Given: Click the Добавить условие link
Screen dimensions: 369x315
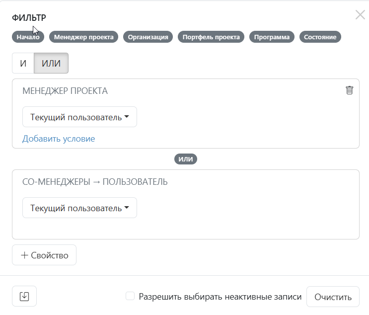Looking at the screenshot, I should [59, 139].
